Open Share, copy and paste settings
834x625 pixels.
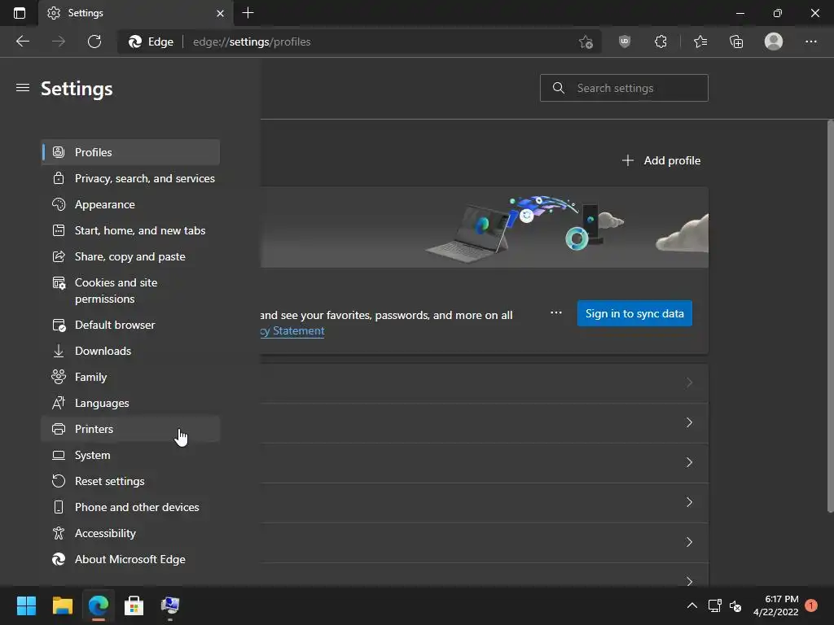(x=130, y=256)
